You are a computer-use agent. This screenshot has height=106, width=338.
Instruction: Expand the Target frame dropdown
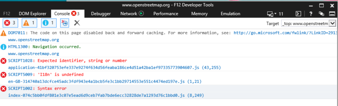click(x=332, y=23)
